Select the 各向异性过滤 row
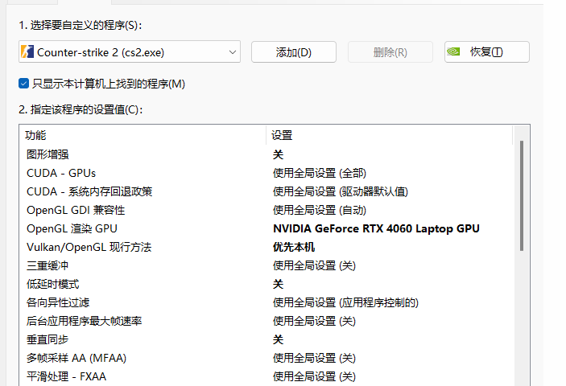 pos(266,302)
